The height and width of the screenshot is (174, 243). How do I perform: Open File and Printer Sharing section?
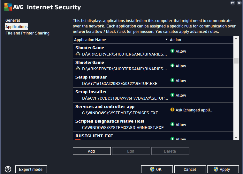27,33
